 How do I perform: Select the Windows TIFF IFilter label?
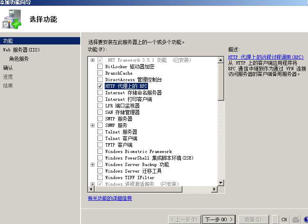[130, 177]
